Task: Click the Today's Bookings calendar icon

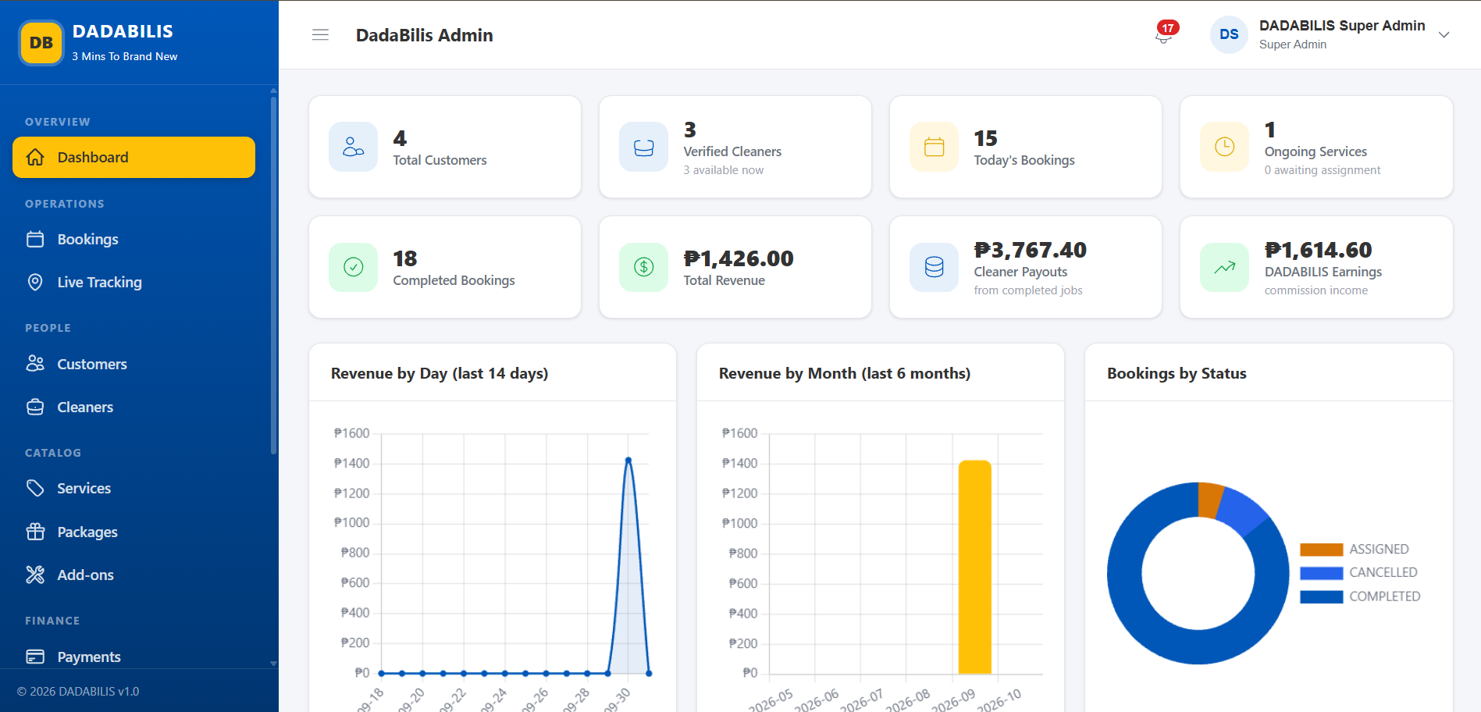Action: pos(934,147)
